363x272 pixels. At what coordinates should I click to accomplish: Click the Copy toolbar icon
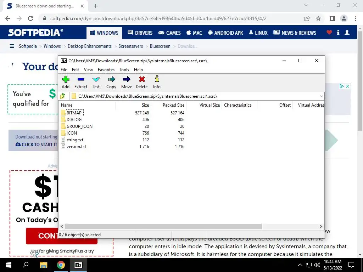coord(111,82)
